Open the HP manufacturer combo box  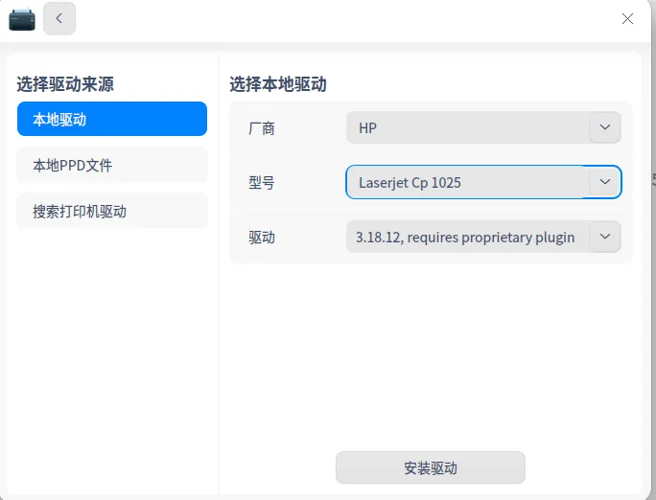coord(483,127)
